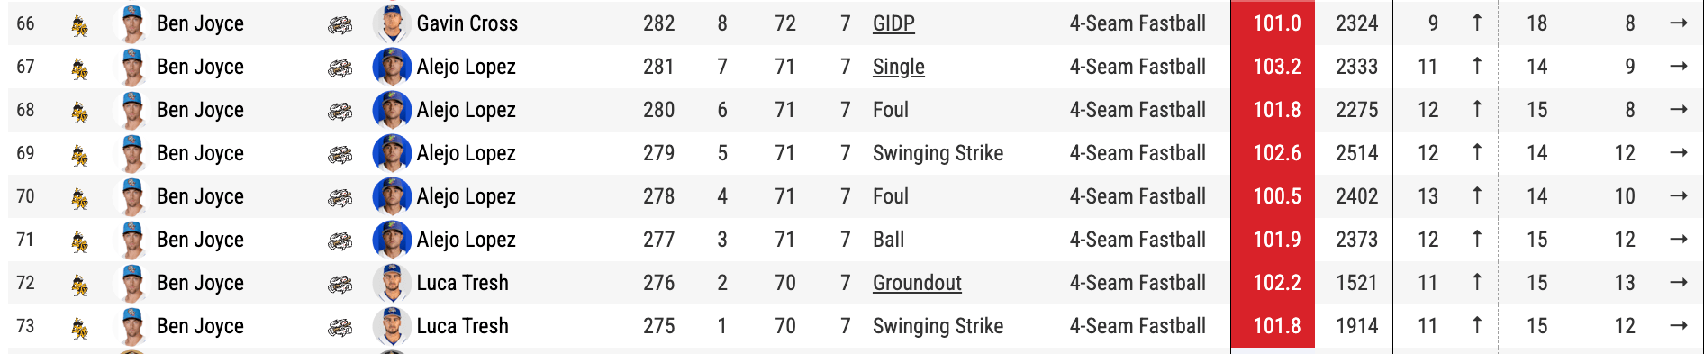
Task: Click right arrow icon in row 69
Action: [x=1678, y=152]
